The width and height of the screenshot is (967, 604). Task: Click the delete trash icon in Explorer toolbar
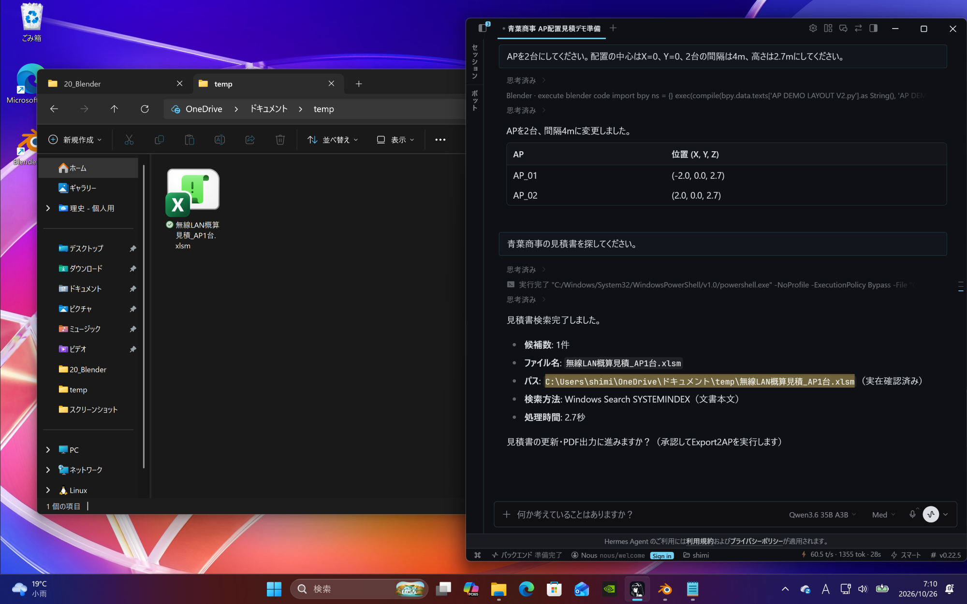click(x=280, y=140)
